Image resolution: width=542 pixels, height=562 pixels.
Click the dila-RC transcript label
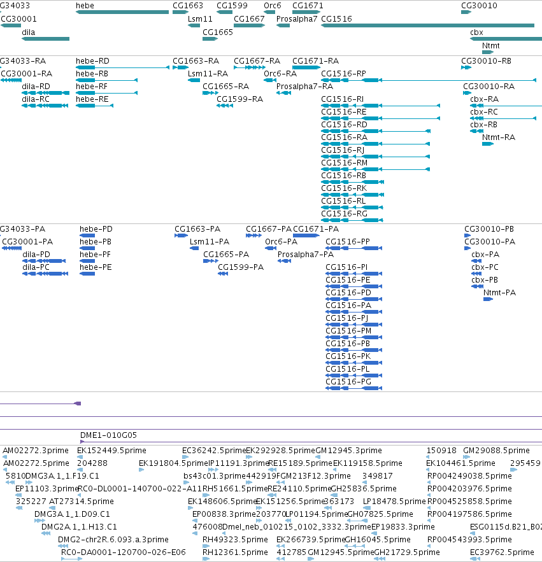(36, 99)
